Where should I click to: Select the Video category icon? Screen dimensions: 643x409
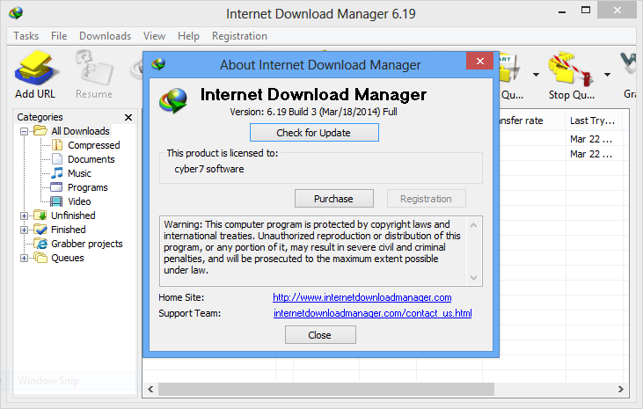pos(56,201)
